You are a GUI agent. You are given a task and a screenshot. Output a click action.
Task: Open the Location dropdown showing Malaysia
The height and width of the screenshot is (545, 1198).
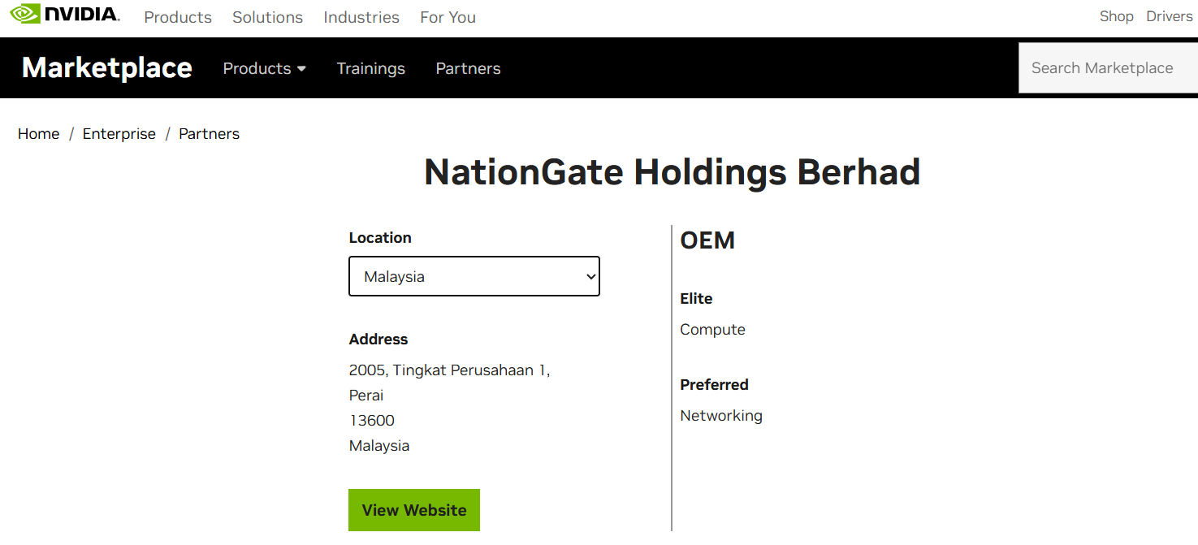[x=474, y=276]
